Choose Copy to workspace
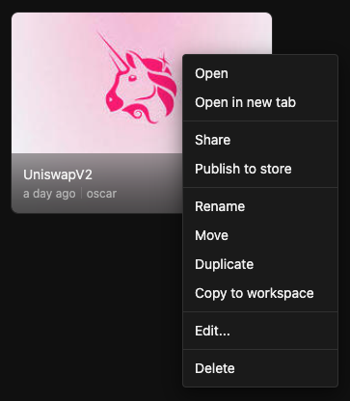The height and width of the screenshot is (401, 350). tap(260, 293)
